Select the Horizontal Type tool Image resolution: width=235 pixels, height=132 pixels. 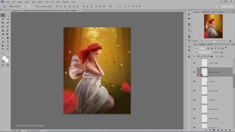pyautogui.click(x=8, y=42)
